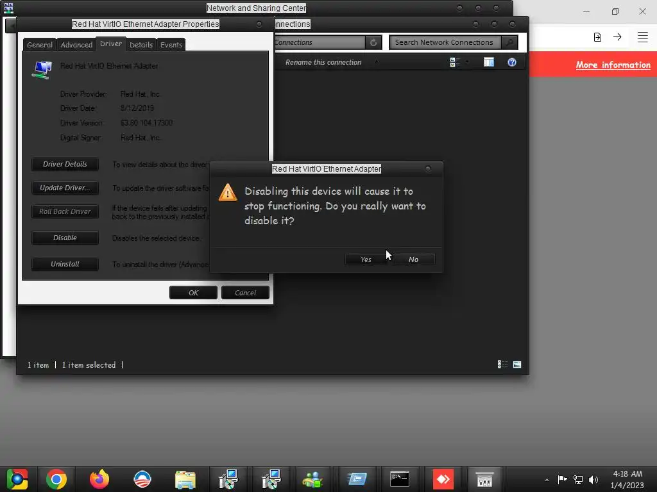The height and width of the screenshot is (492, 657).
Task: Click the blue Run-style taskbar icon
Action: [357, 479]
